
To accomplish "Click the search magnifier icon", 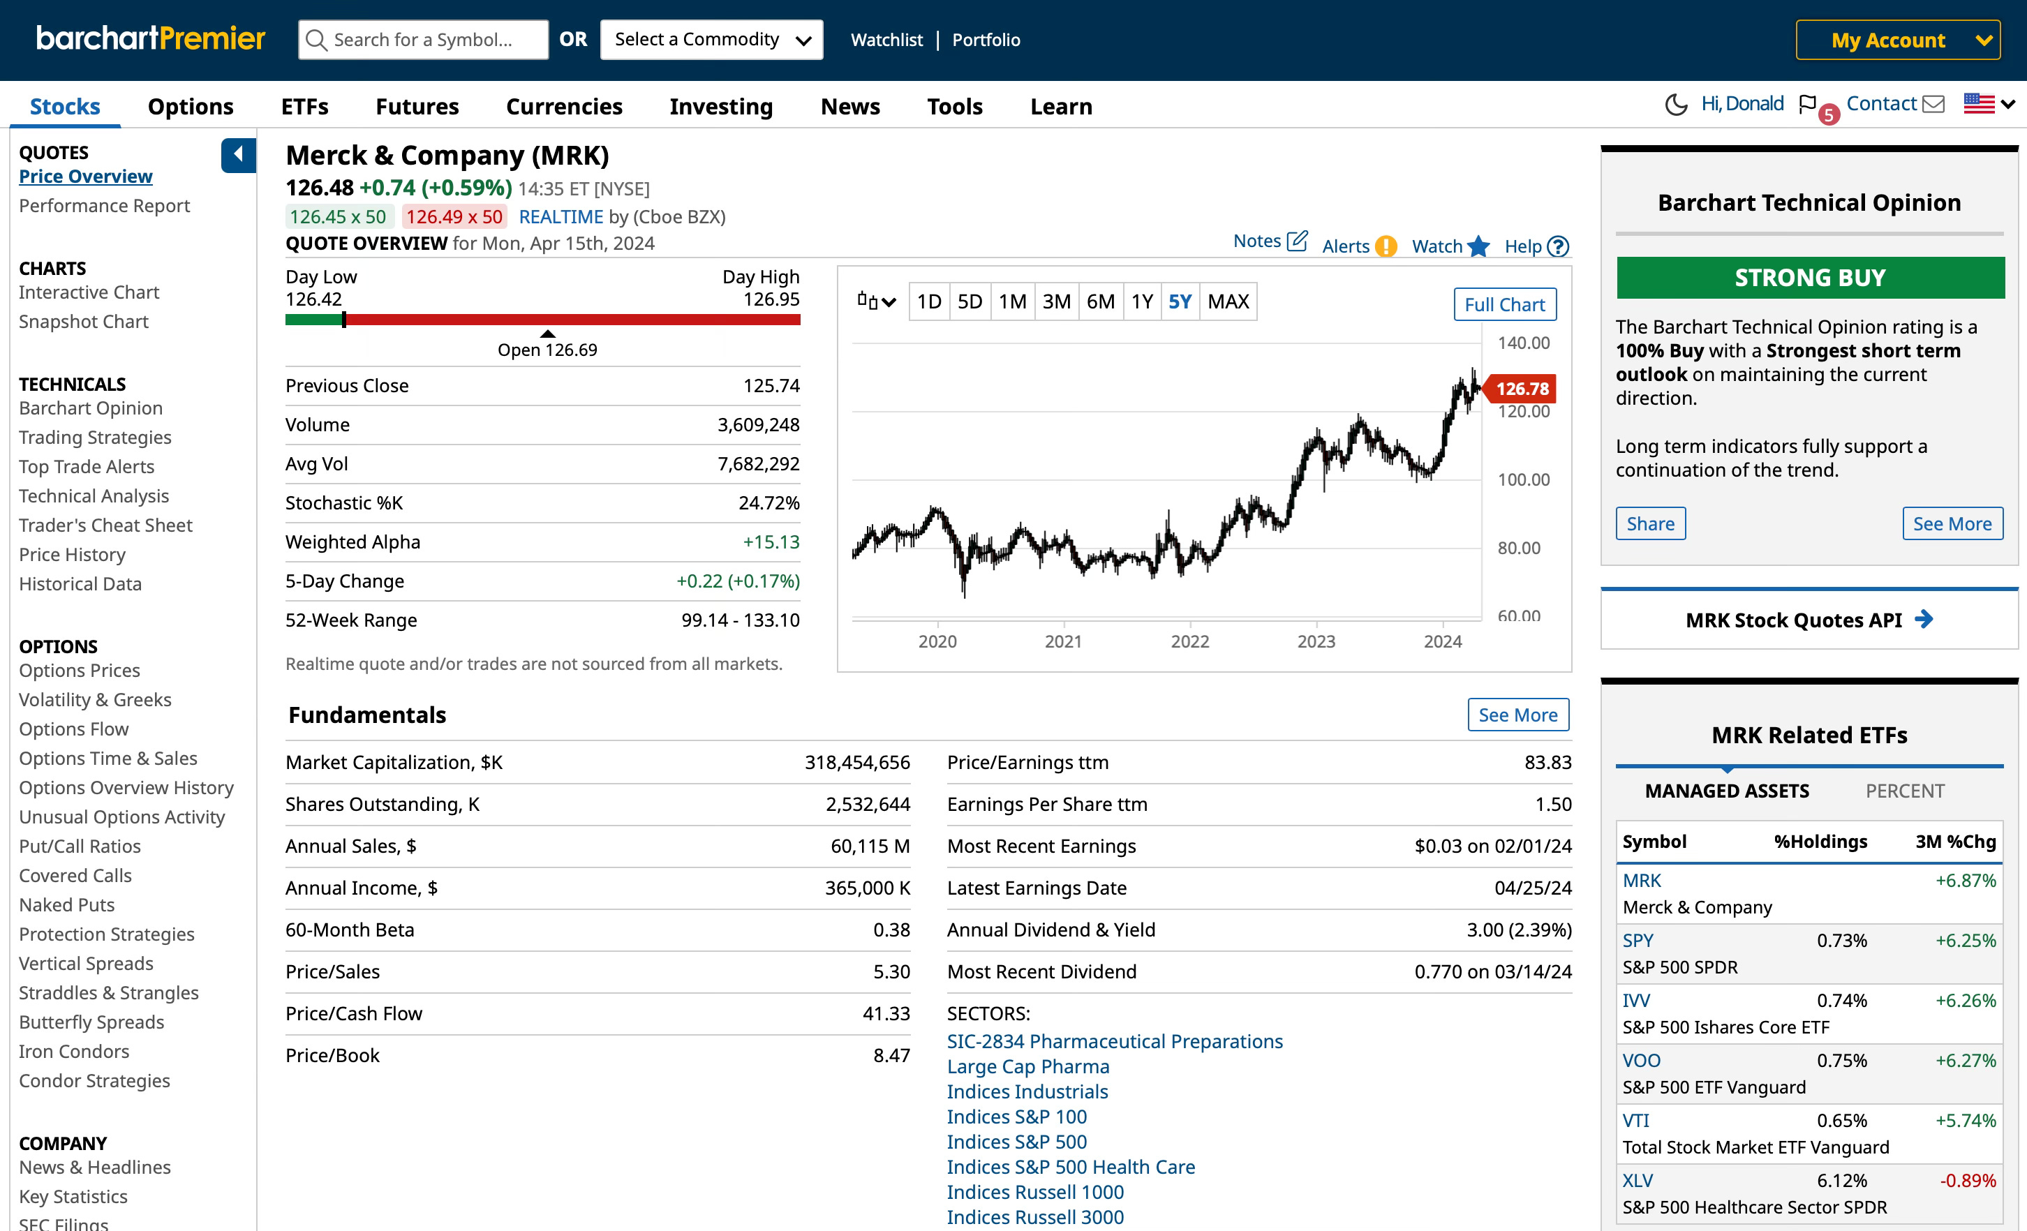I will (316, 40).
